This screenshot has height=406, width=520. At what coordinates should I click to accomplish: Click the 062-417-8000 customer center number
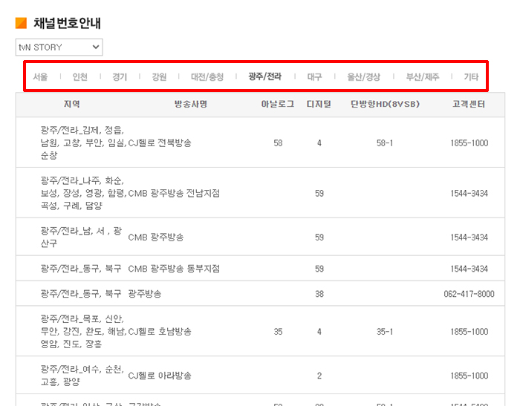[469, 294]
